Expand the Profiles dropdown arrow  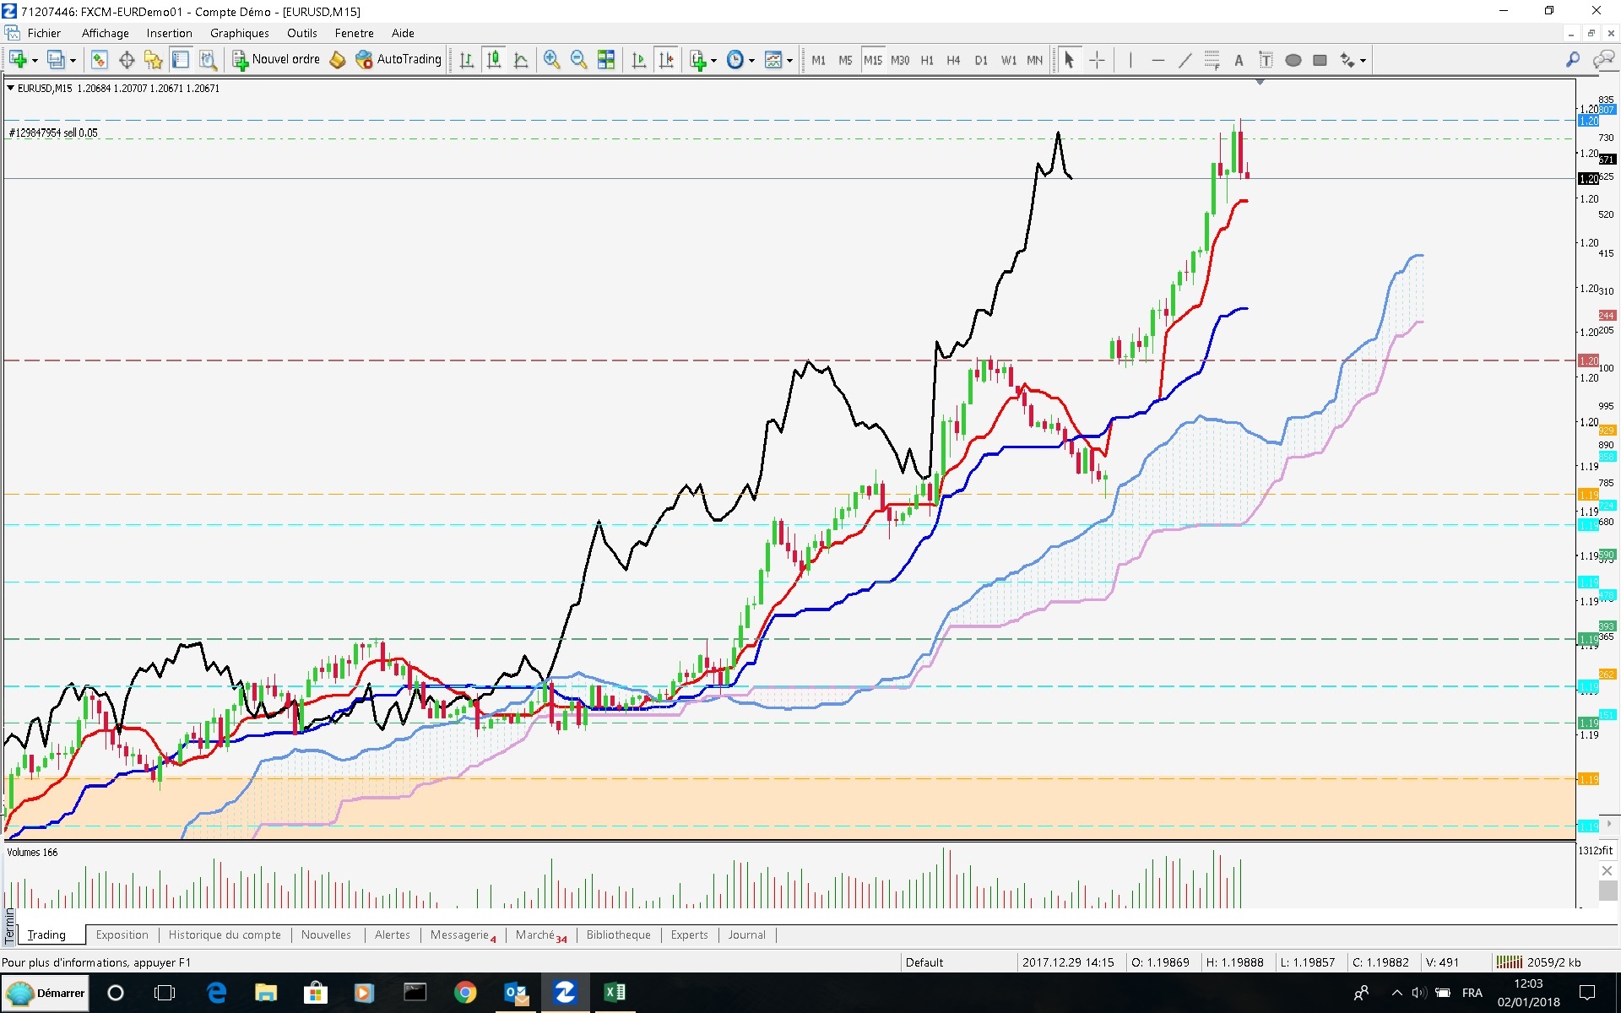(73, 61)
